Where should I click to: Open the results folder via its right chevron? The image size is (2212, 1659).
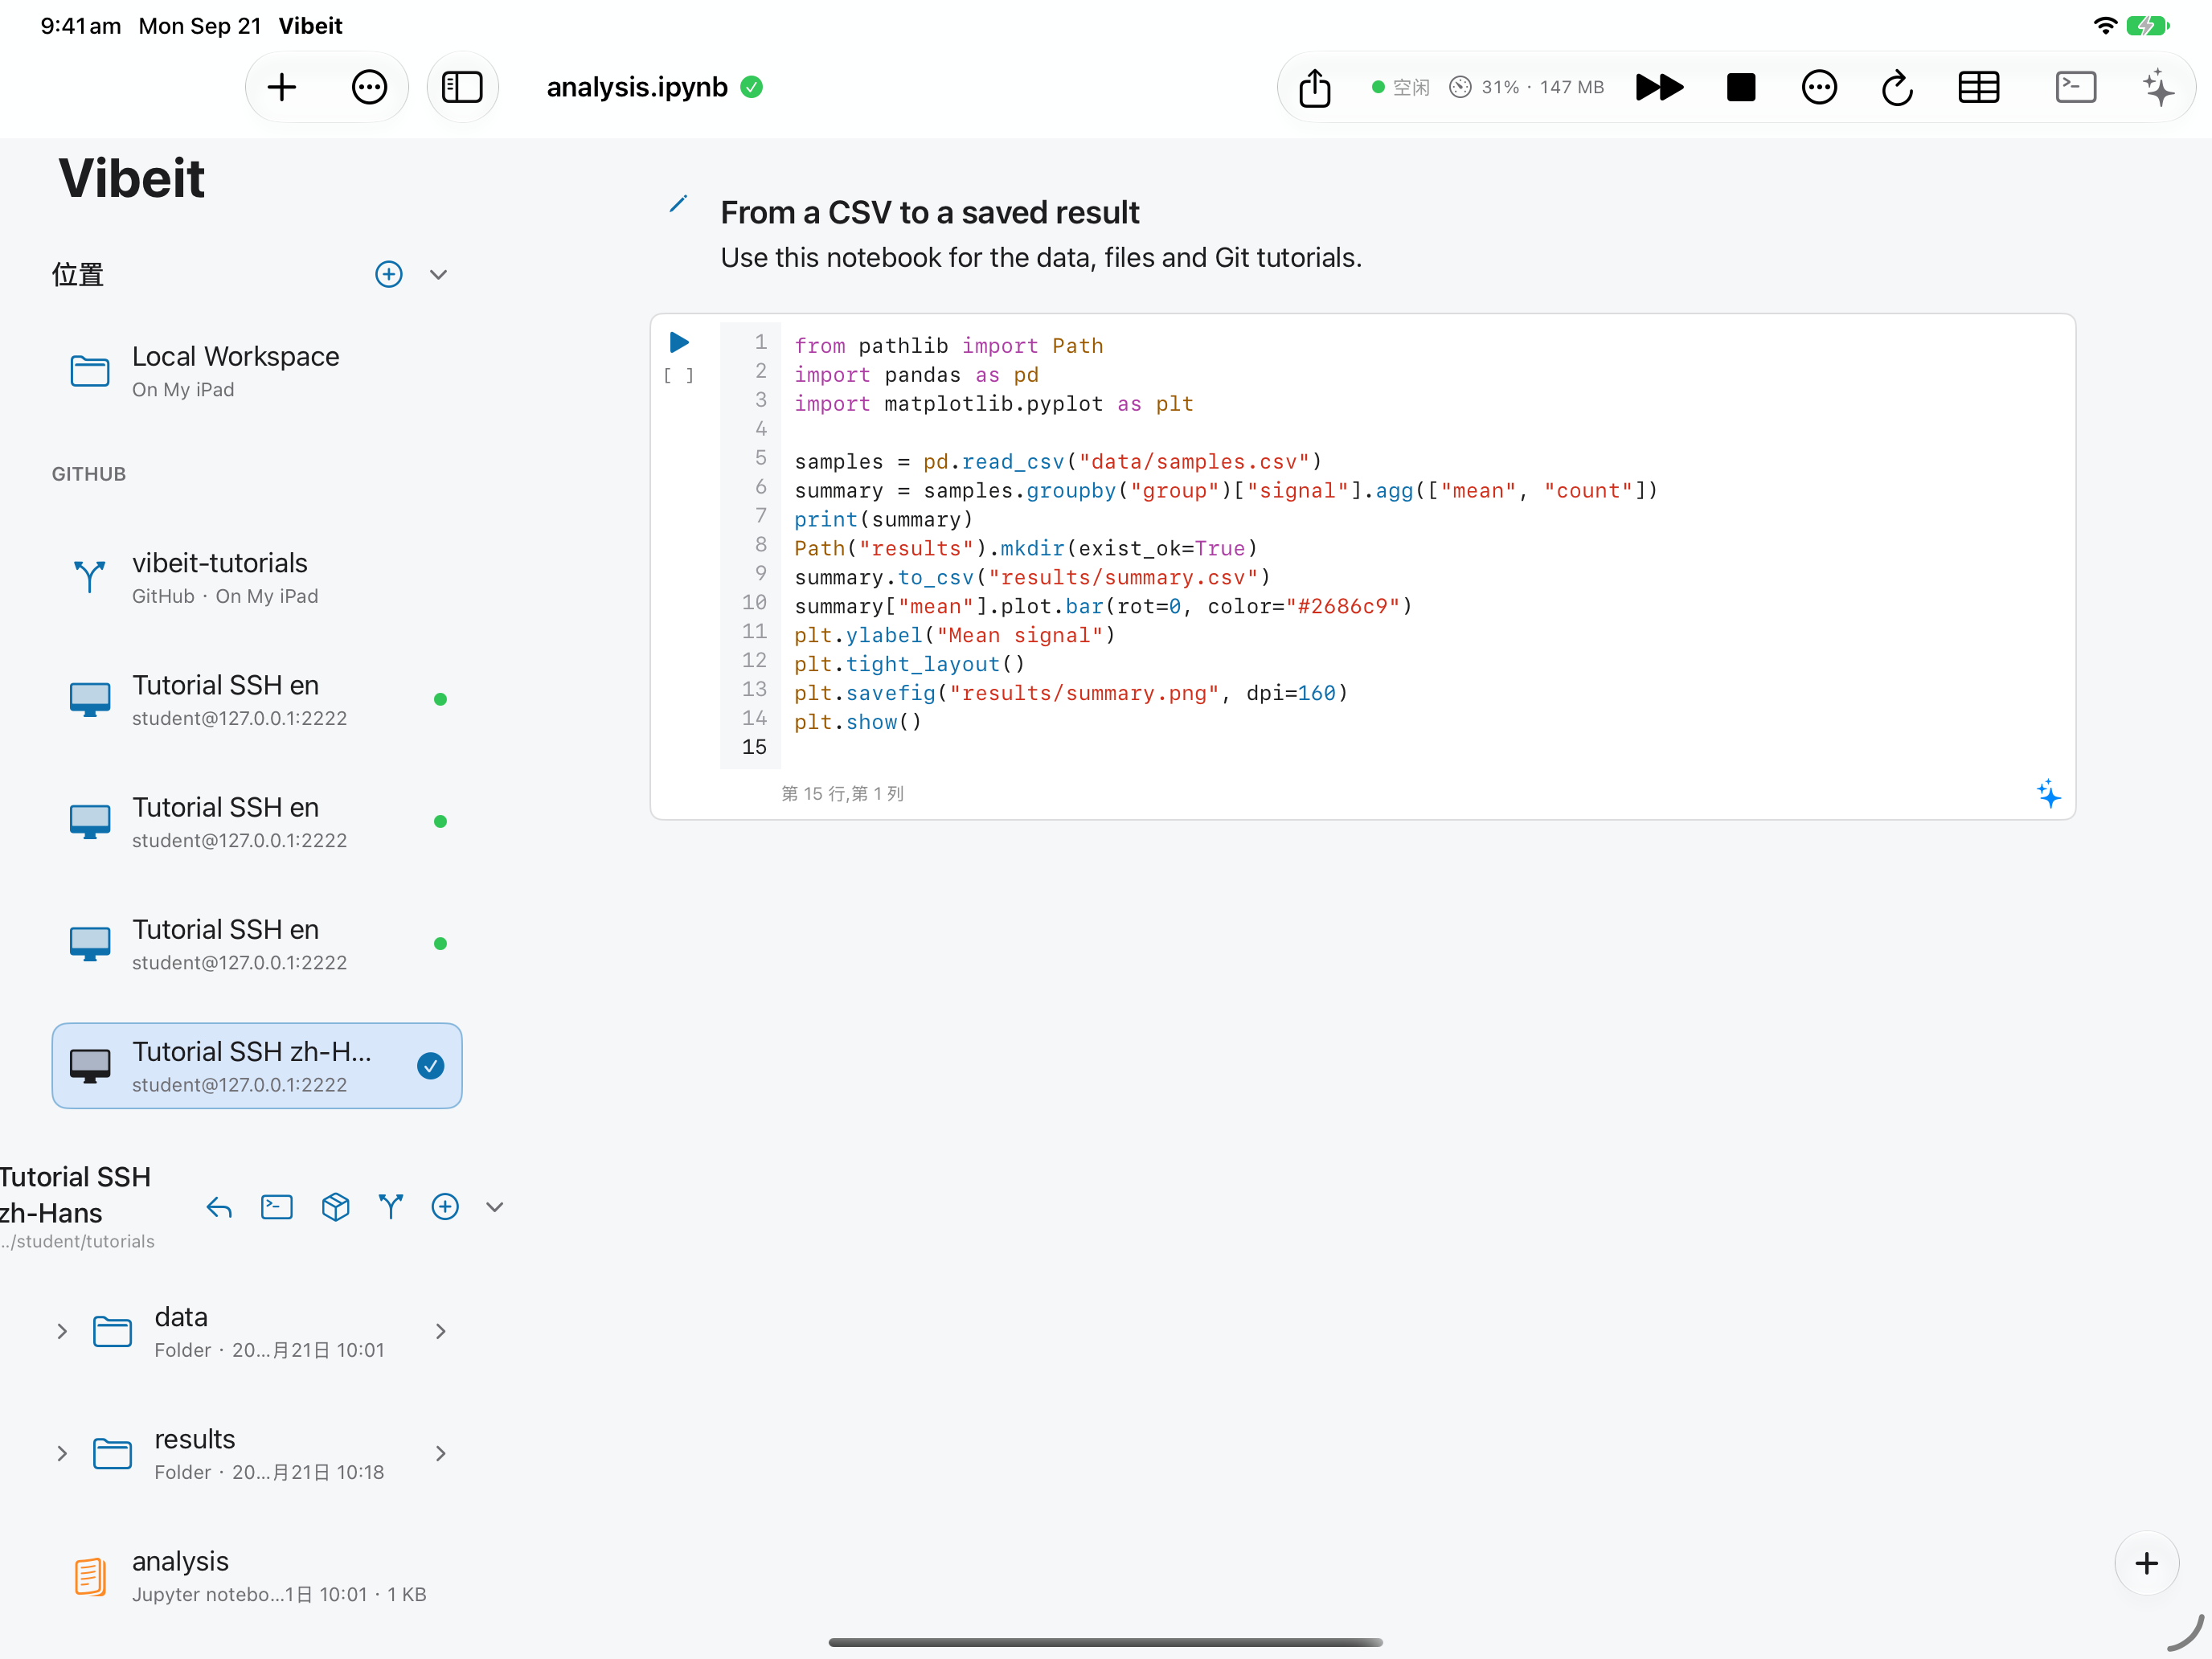(x=441, y=1454)
